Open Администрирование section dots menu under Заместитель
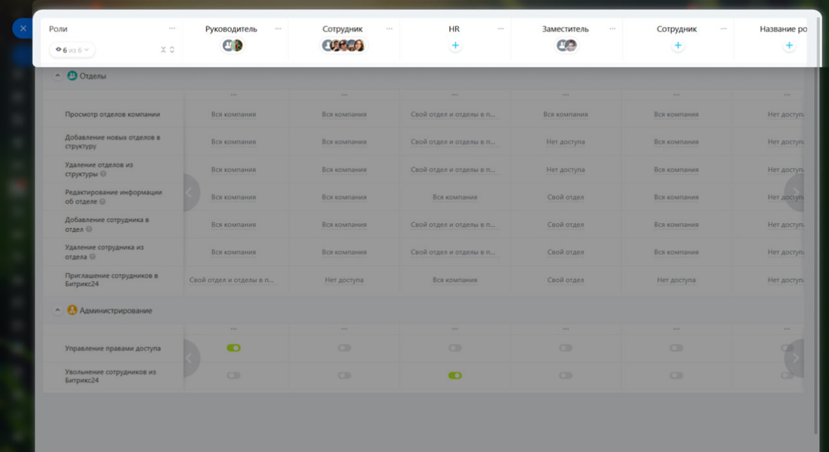 566,329
